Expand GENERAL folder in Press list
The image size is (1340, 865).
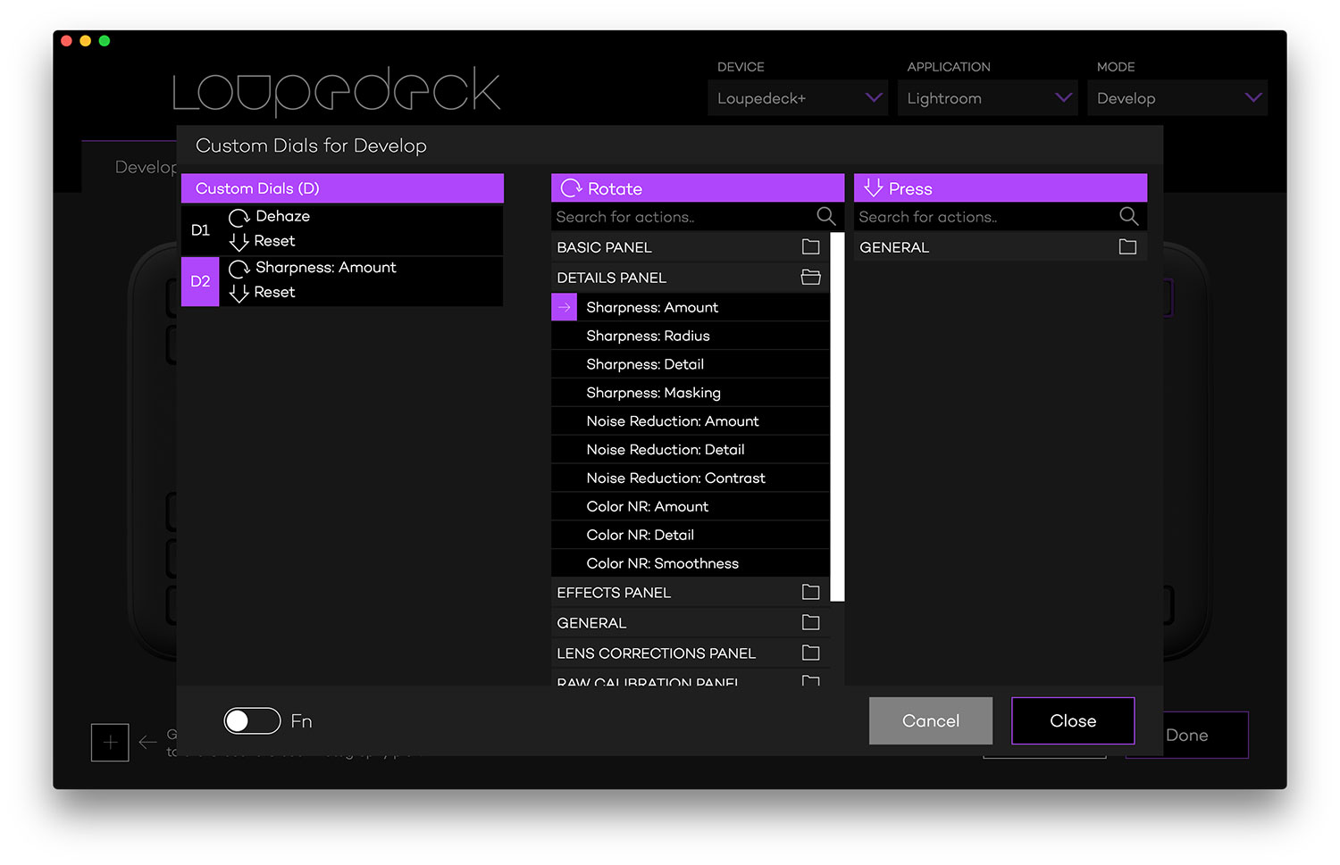pyautogui.click(x=1001, y=247)
